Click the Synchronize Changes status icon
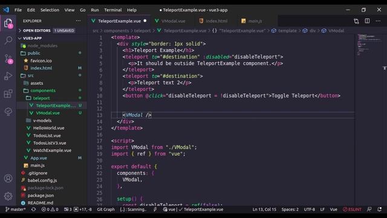This screenshot has height=218, width=387. tap(34, 210)
